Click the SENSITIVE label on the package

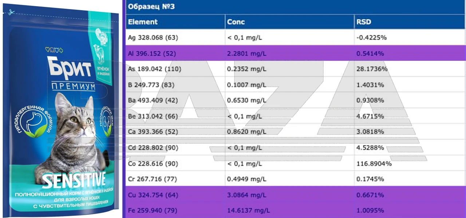click(x=74, y=180)
